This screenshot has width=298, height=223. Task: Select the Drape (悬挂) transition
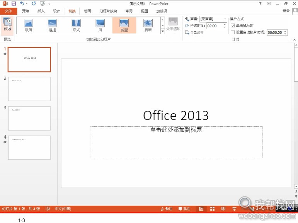tap(53, 25)
